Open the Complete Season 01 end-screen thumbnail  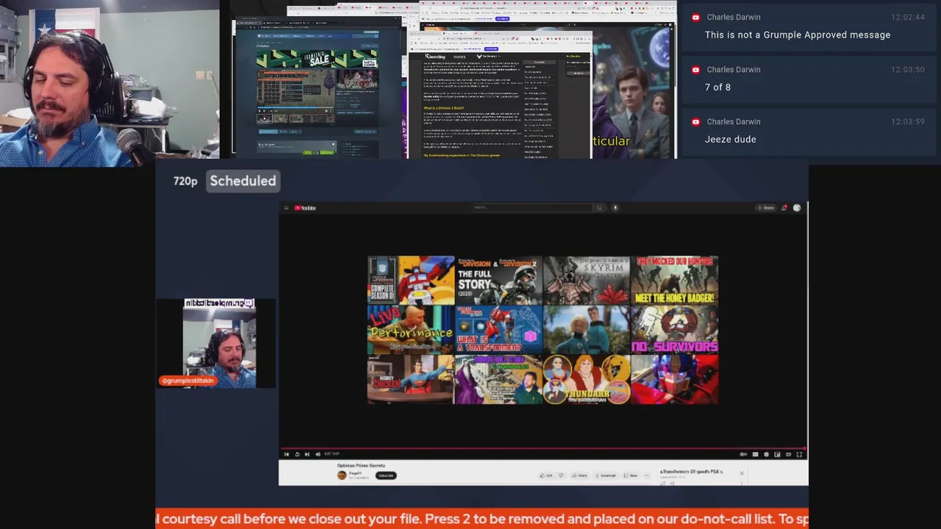411,280
